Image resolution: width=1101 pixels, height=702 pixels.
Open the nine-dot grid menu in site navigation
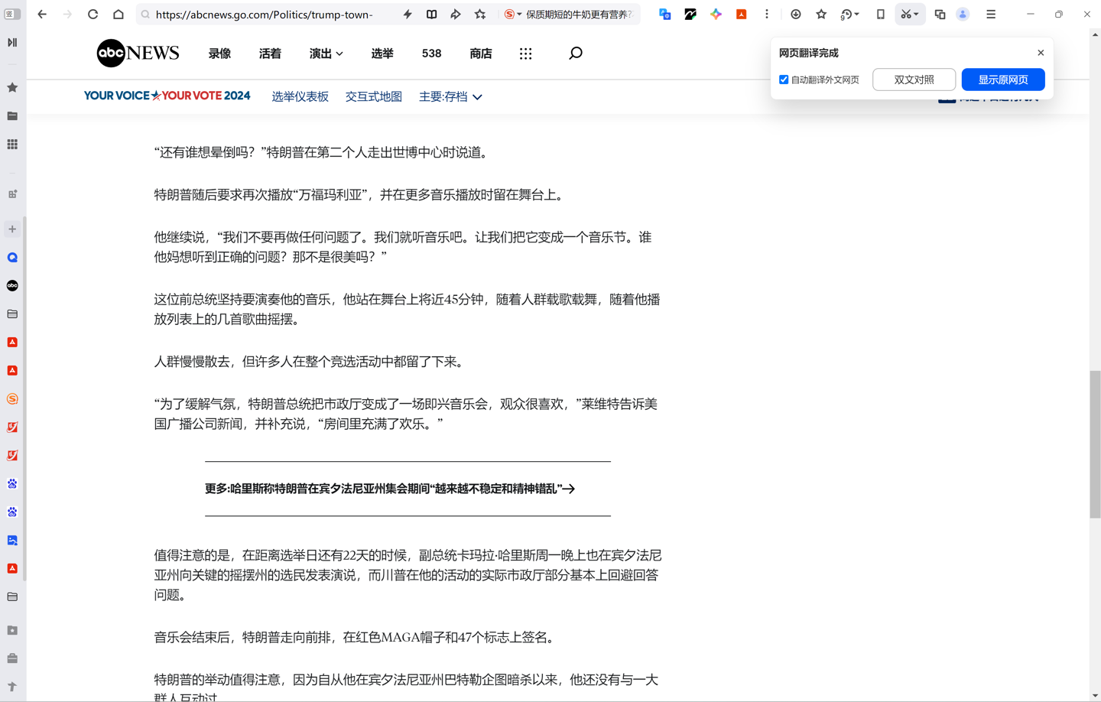(525, 54)
